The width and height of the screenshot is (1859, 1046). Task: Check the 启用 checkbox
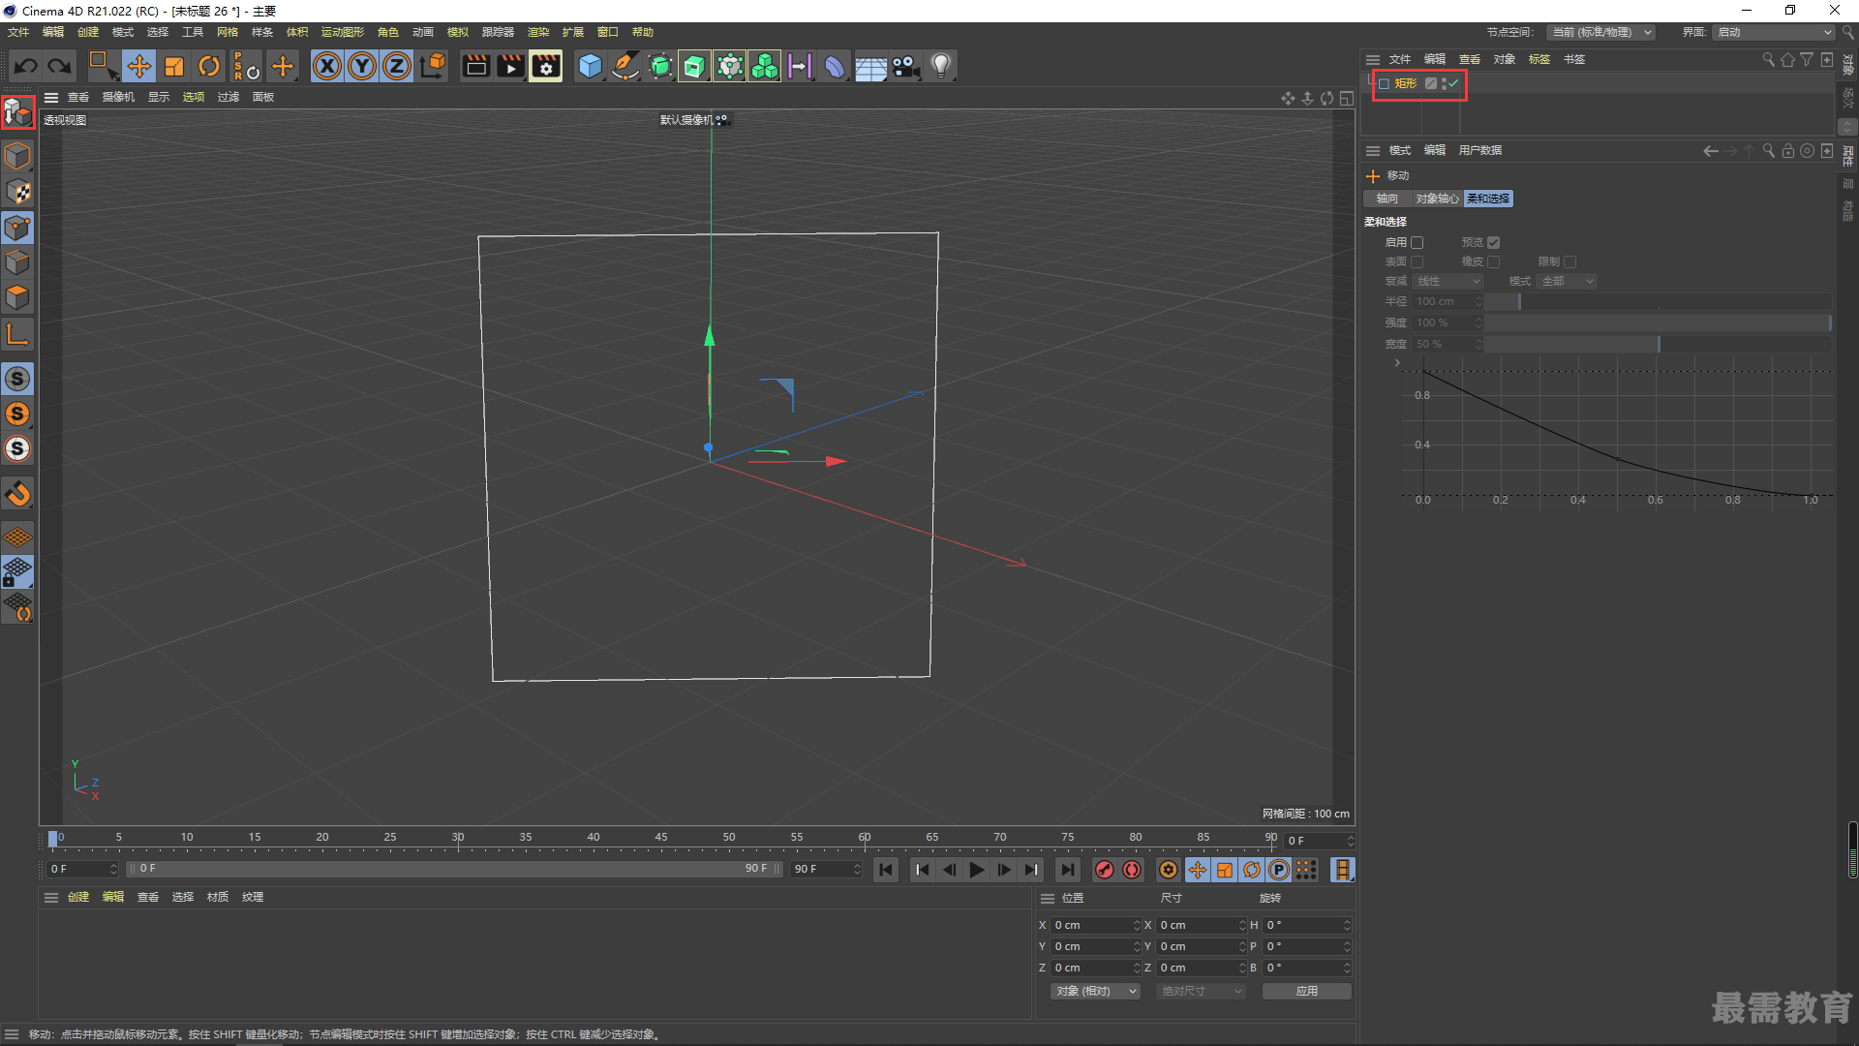click(1417, 242)
